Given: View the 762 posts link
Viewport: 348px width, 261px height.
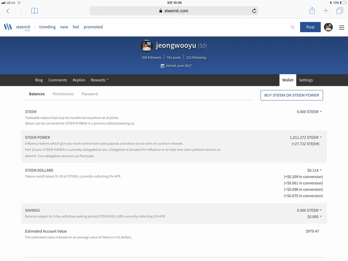Looking at the screenshot, I should pos(174,58).
